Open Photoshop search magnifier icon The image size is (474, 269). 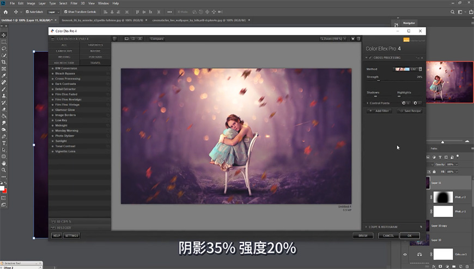coord(453,12)
